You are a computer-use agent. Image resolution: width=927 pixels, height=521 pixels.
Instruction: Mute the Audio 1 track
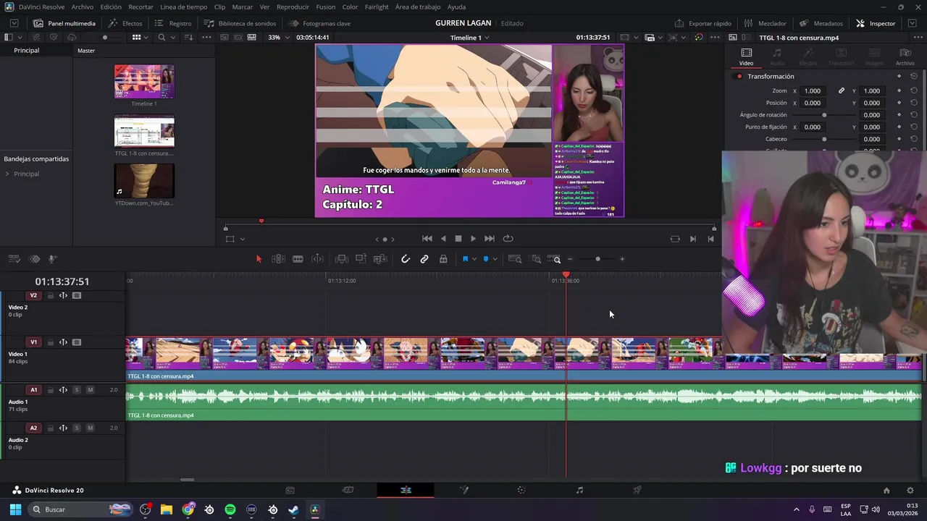[90, 390]
